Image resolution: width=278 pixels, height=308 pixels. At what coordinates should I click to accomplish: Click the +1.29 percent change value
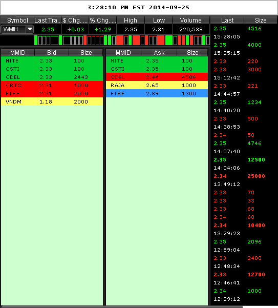(x=102, y=29)
